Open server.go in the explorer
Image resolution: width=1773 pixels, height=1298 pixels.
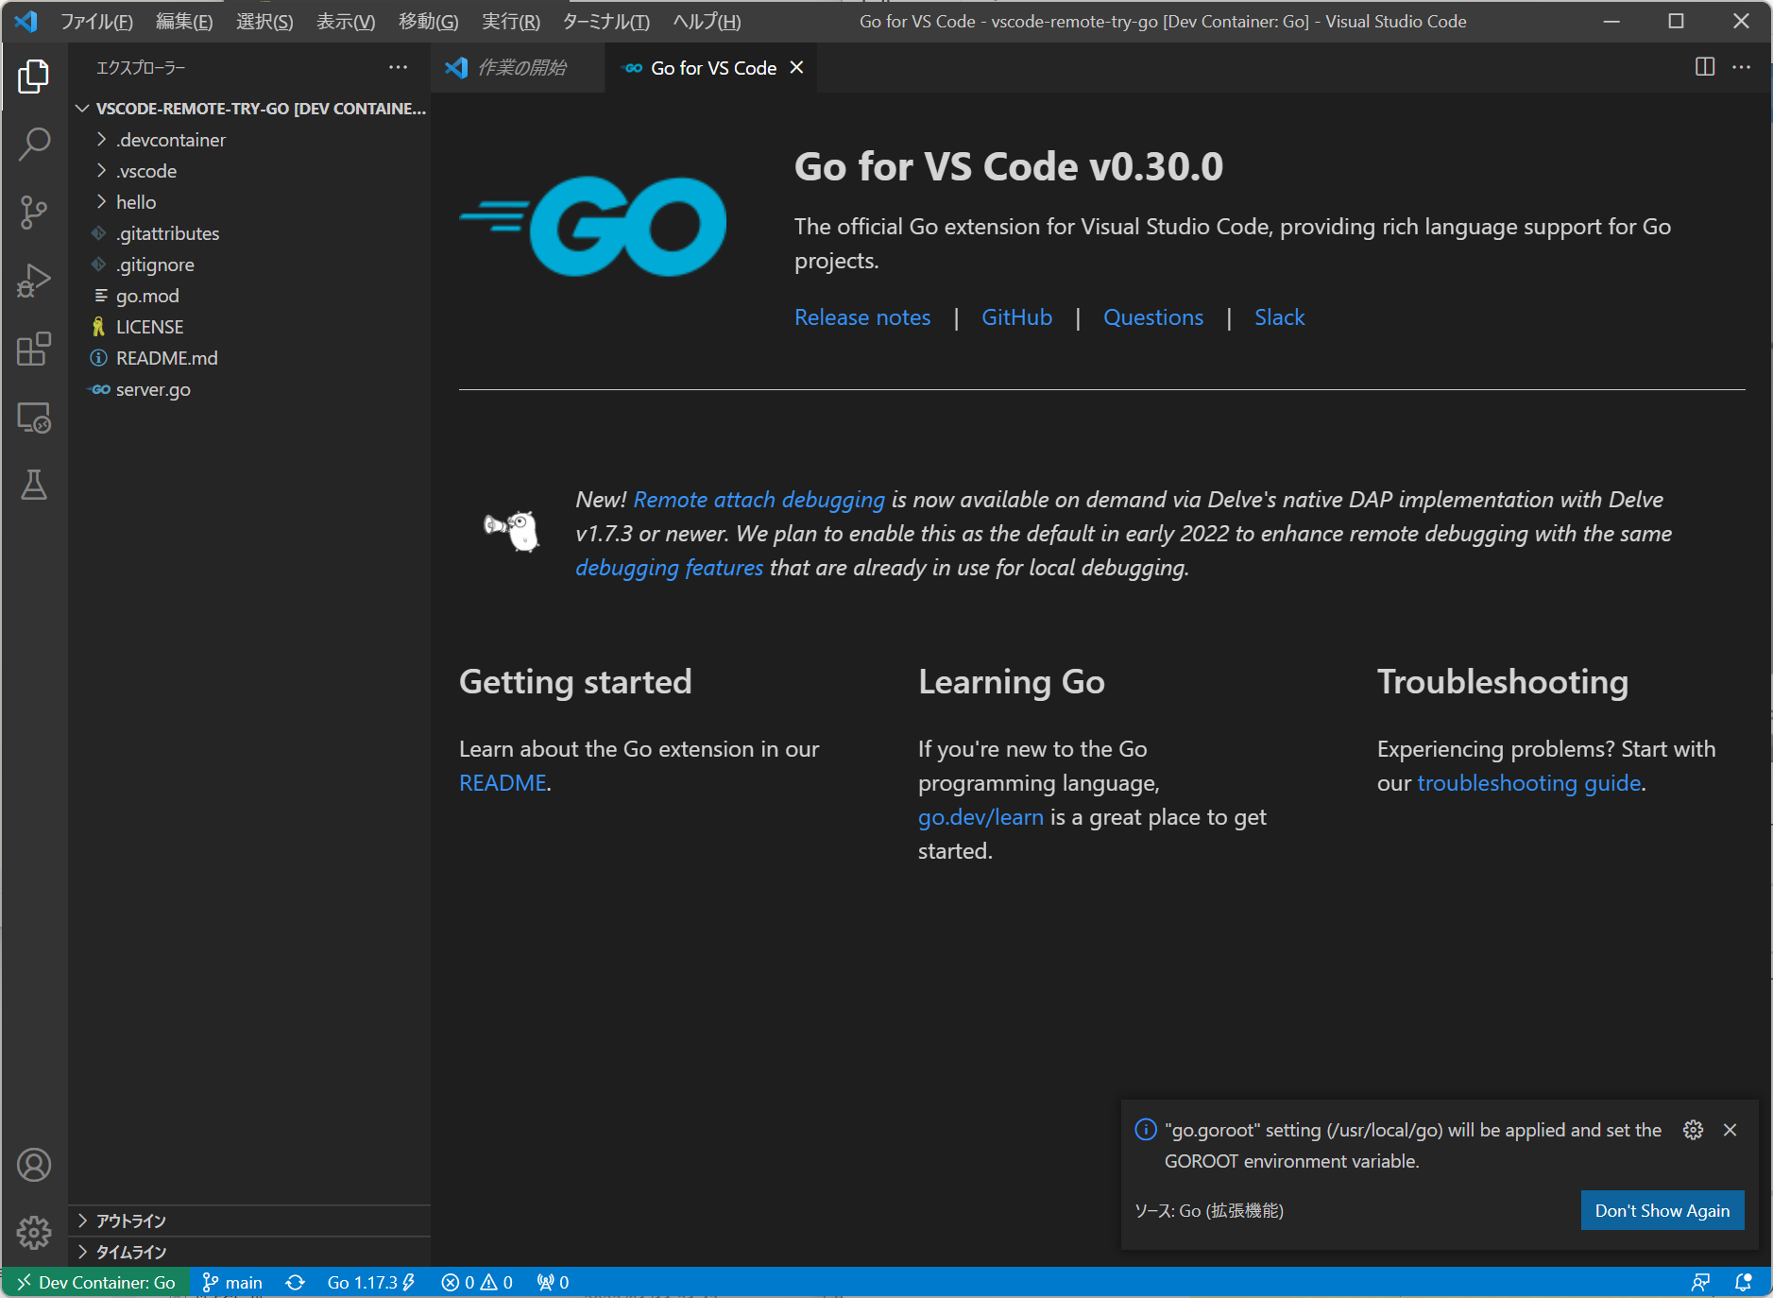coord(153,389)
